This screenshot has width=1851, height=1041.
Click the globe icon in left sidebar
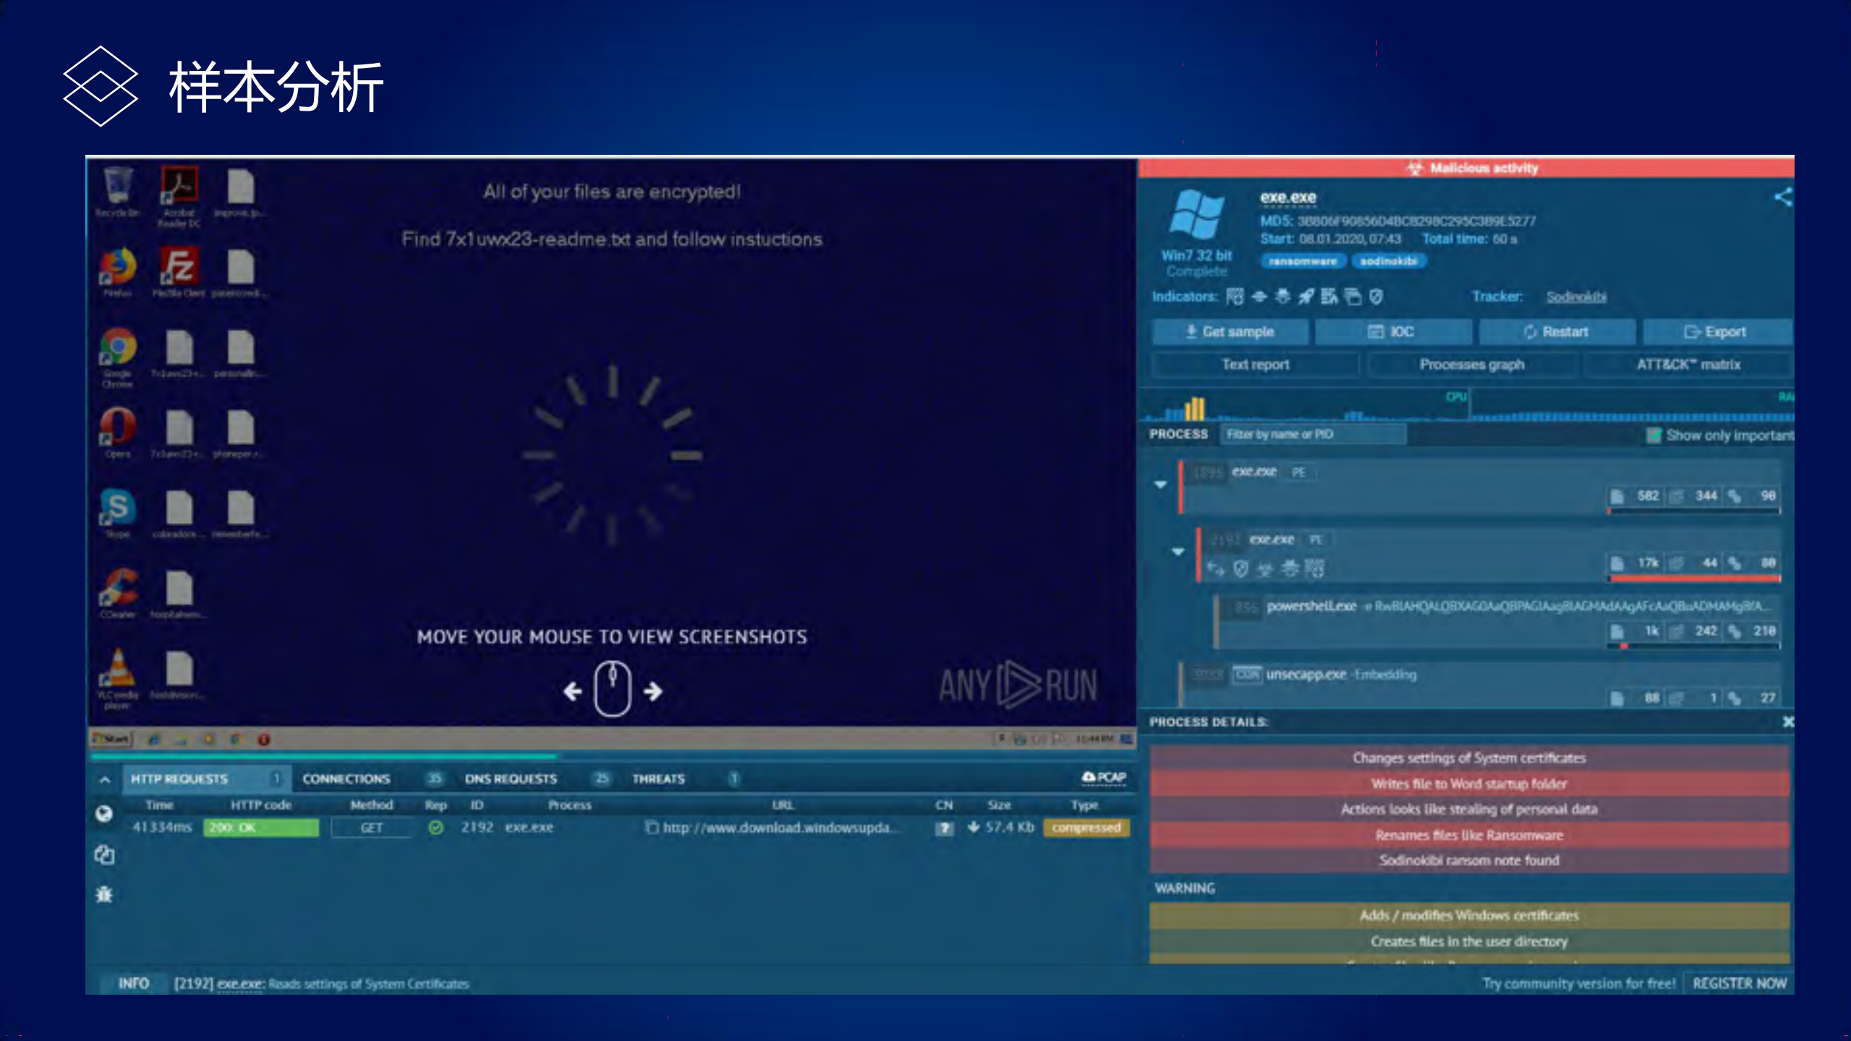click(x=105, y=813)
